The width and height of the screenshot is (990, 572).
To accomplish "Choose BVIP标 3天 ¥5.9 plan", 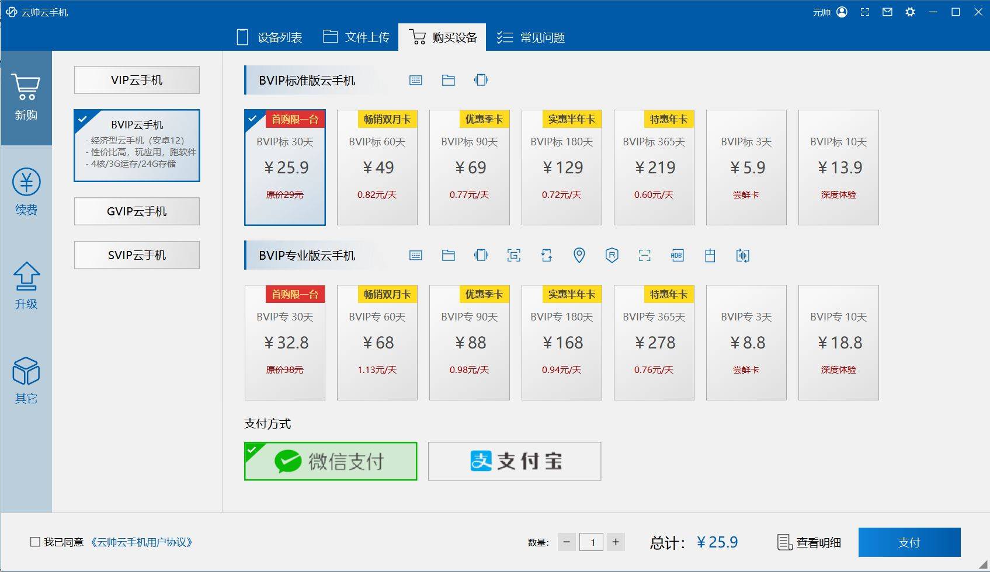I will [746, 168].
